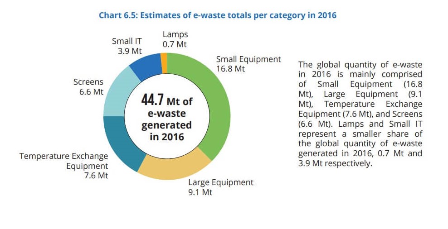The image size is (448, 229).
Task: Select the "Small IT" label above the chart
Action: [x=127, y=41]
